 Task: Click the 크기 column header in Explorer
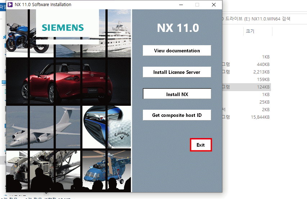pos(250,31)
